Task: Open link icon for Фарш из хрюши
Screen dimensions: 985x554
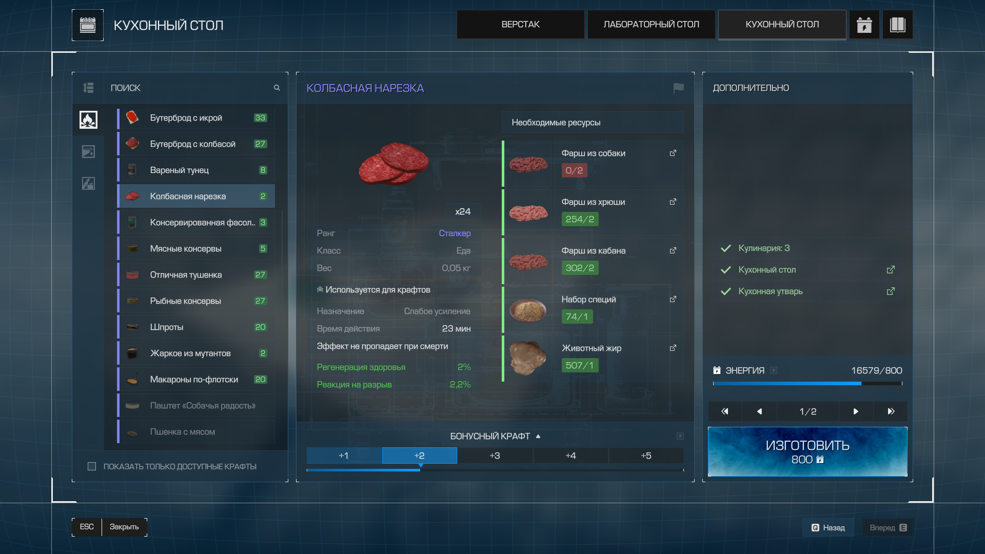Action: pos(673,202)
